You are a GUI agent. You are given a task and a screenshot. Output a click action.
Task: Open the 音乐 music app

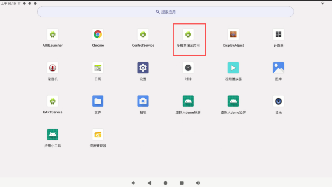[278, 101]
